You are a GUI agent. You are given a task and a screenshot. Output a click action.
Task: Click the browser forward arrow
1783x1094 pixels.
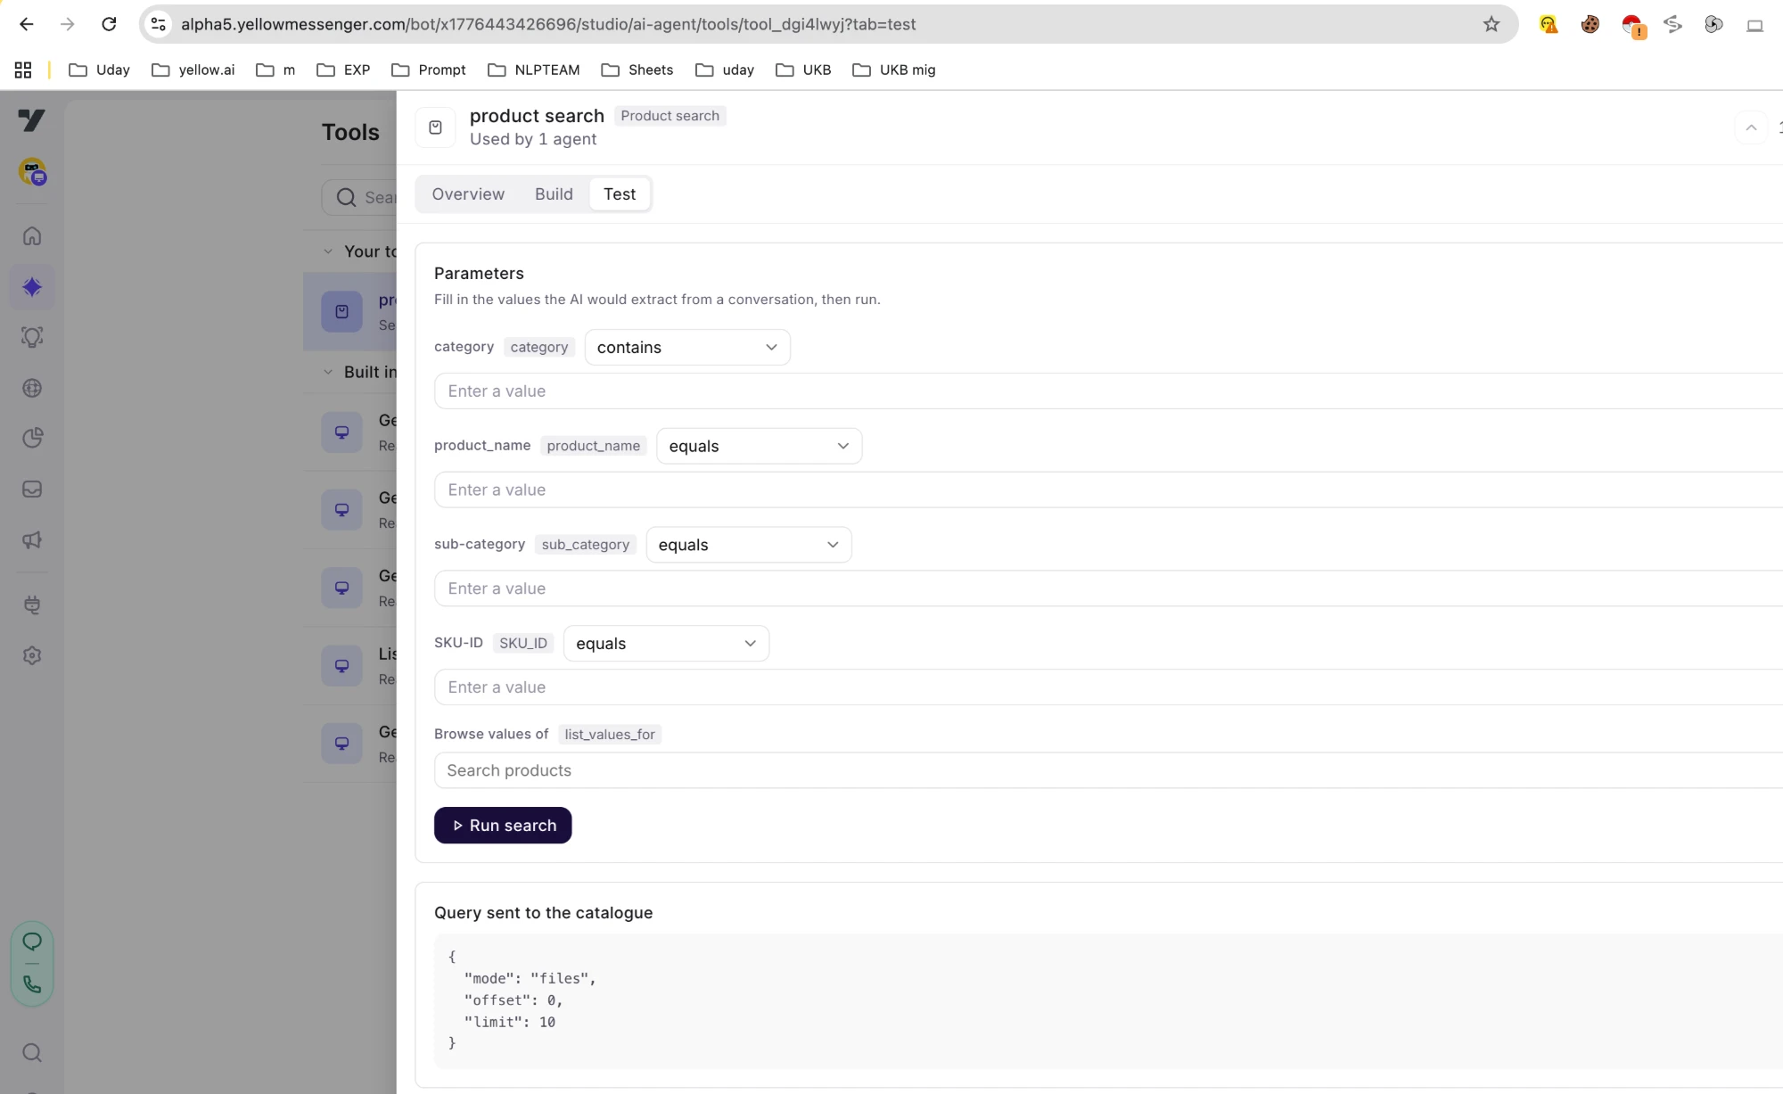click(67, 24)
